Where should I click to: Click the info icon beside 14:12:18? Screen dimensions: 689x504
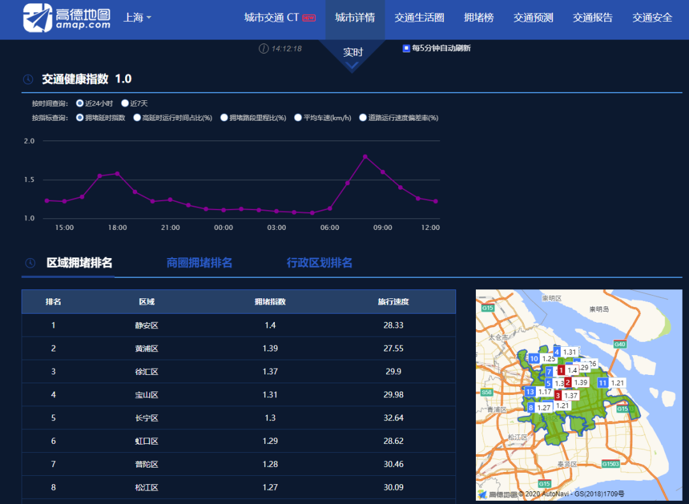pos(263,49)
